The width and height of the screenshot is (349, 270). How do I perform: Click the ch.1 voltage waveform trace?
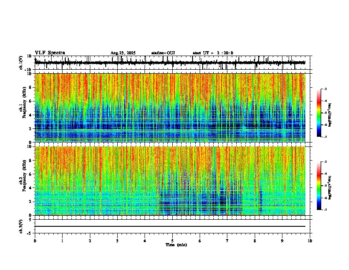(x=170, y=63)
